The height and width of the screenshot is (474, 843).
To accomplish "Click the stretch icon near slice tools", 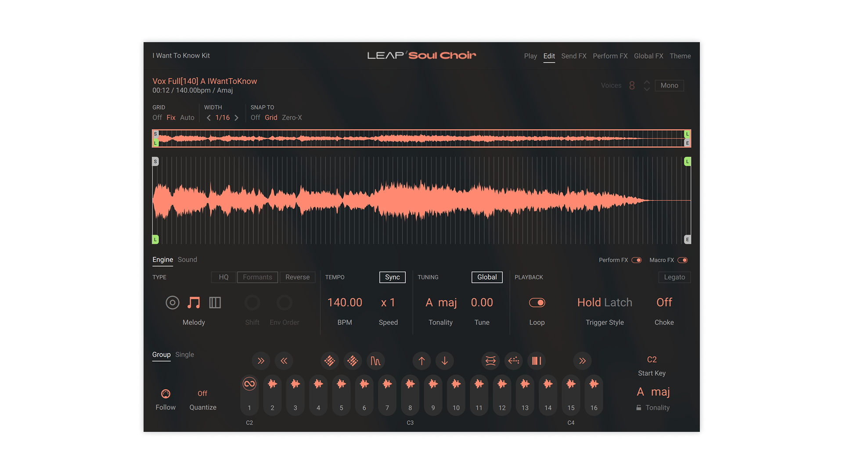I will coord(490,361).
